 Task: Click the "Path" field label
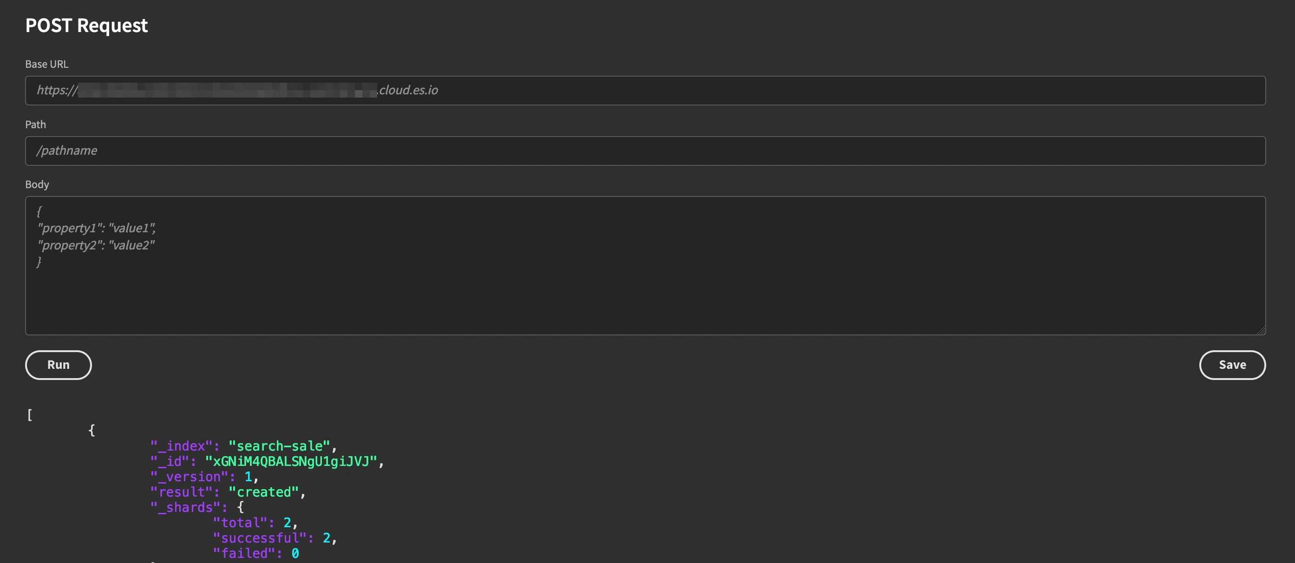pos(35,124)
